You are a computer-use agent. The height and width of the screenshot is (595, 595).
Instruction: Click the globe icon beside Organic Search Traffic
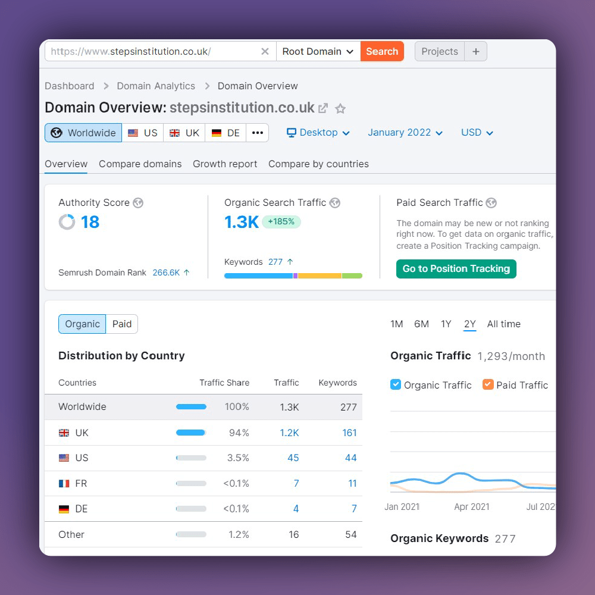(x=334, y=203)
